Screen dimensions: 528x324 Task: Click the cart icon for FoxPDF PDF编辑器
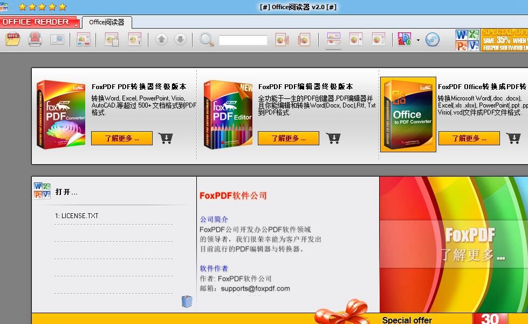[333, 138]
